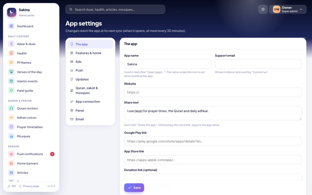Image resolution: width=312 pixels, height=195 pixels.
Task: Open Push notifications megaphone icon
Action: [x=11, y=154]
